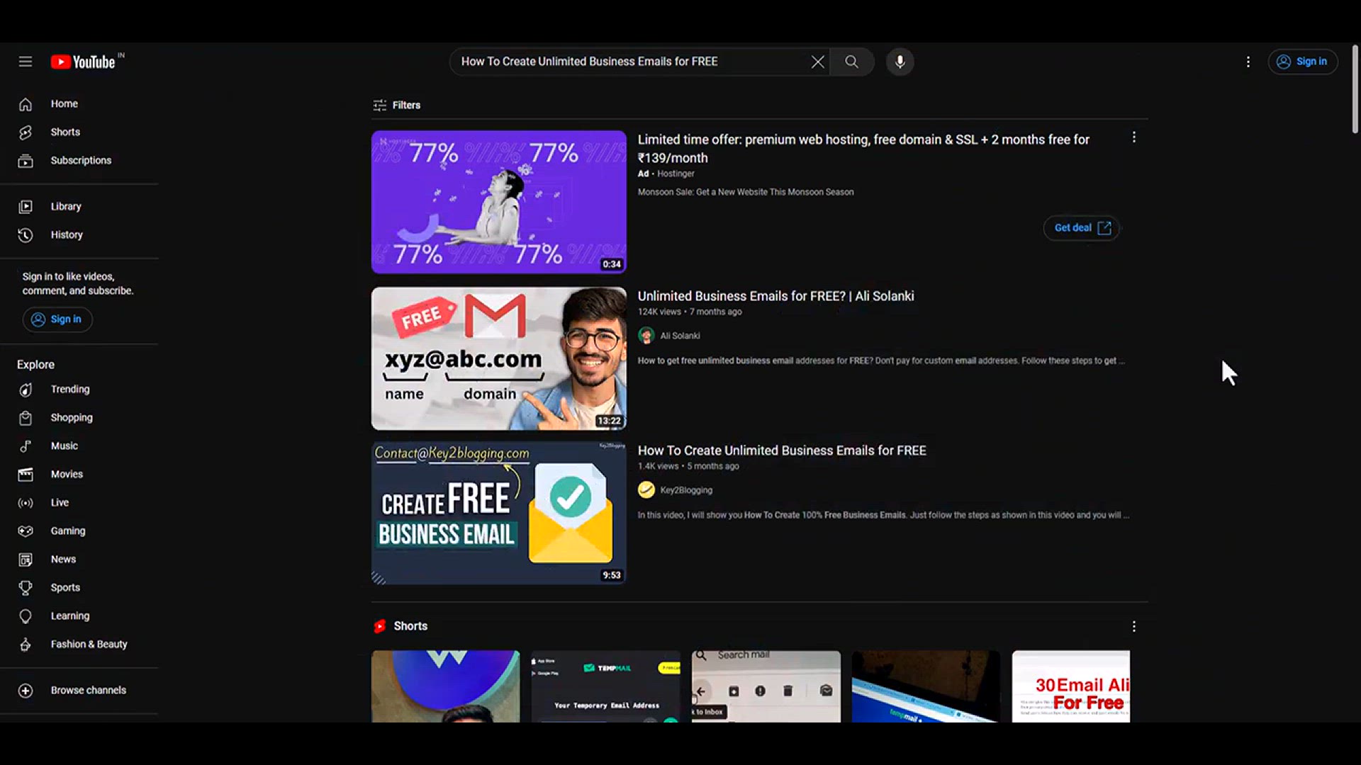1361x765 pixels.
Task: Click Key2Blogging video description snippet
Action: click(883, 515)
